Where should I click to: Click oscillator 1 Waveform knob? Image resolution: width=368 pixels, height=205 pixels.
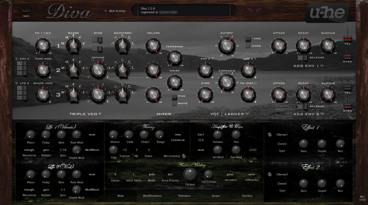point(122,46)
